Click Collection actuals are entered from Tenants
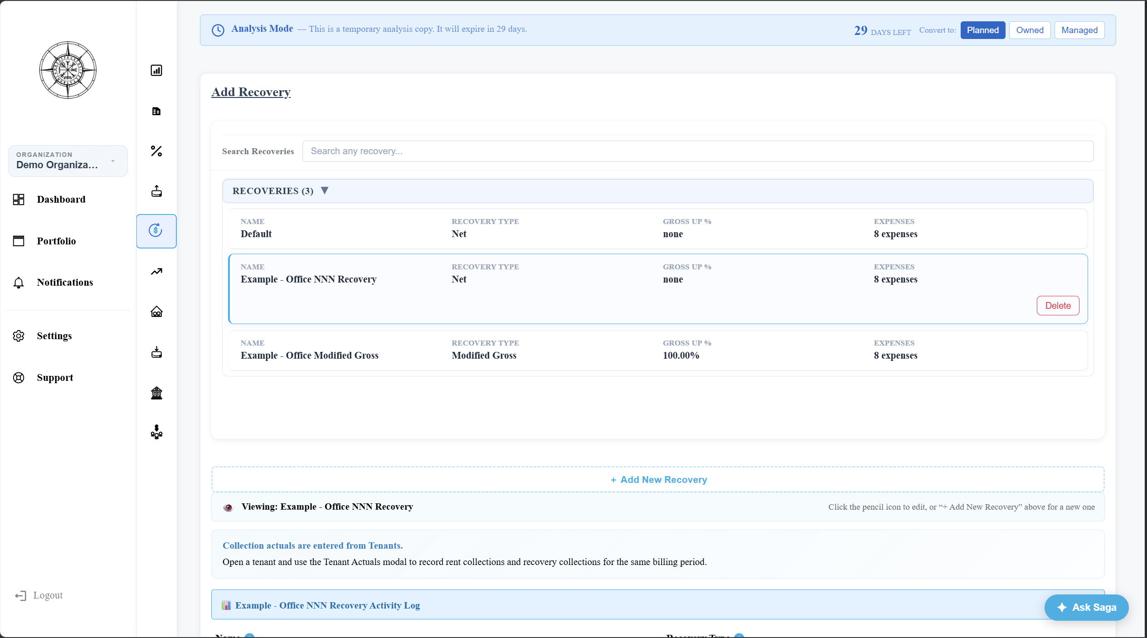Image resolution: width=1147 pixels, height=638 pixels. pyautogui.click(x=312, y=546)
